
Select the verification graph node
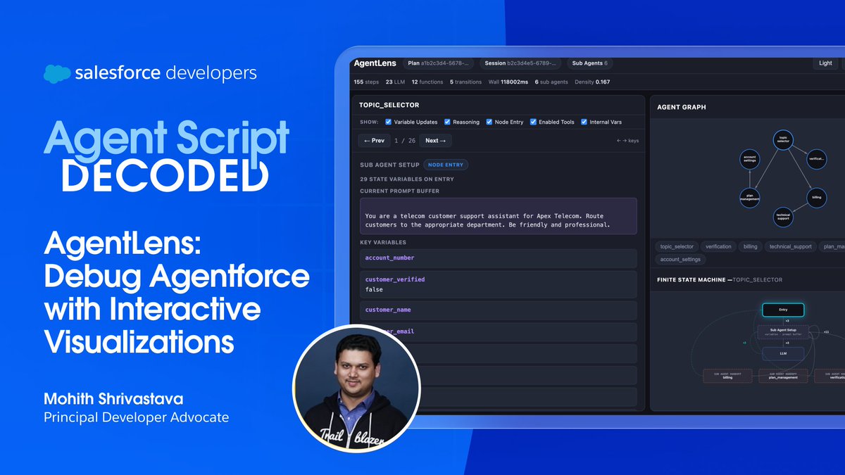815,159
